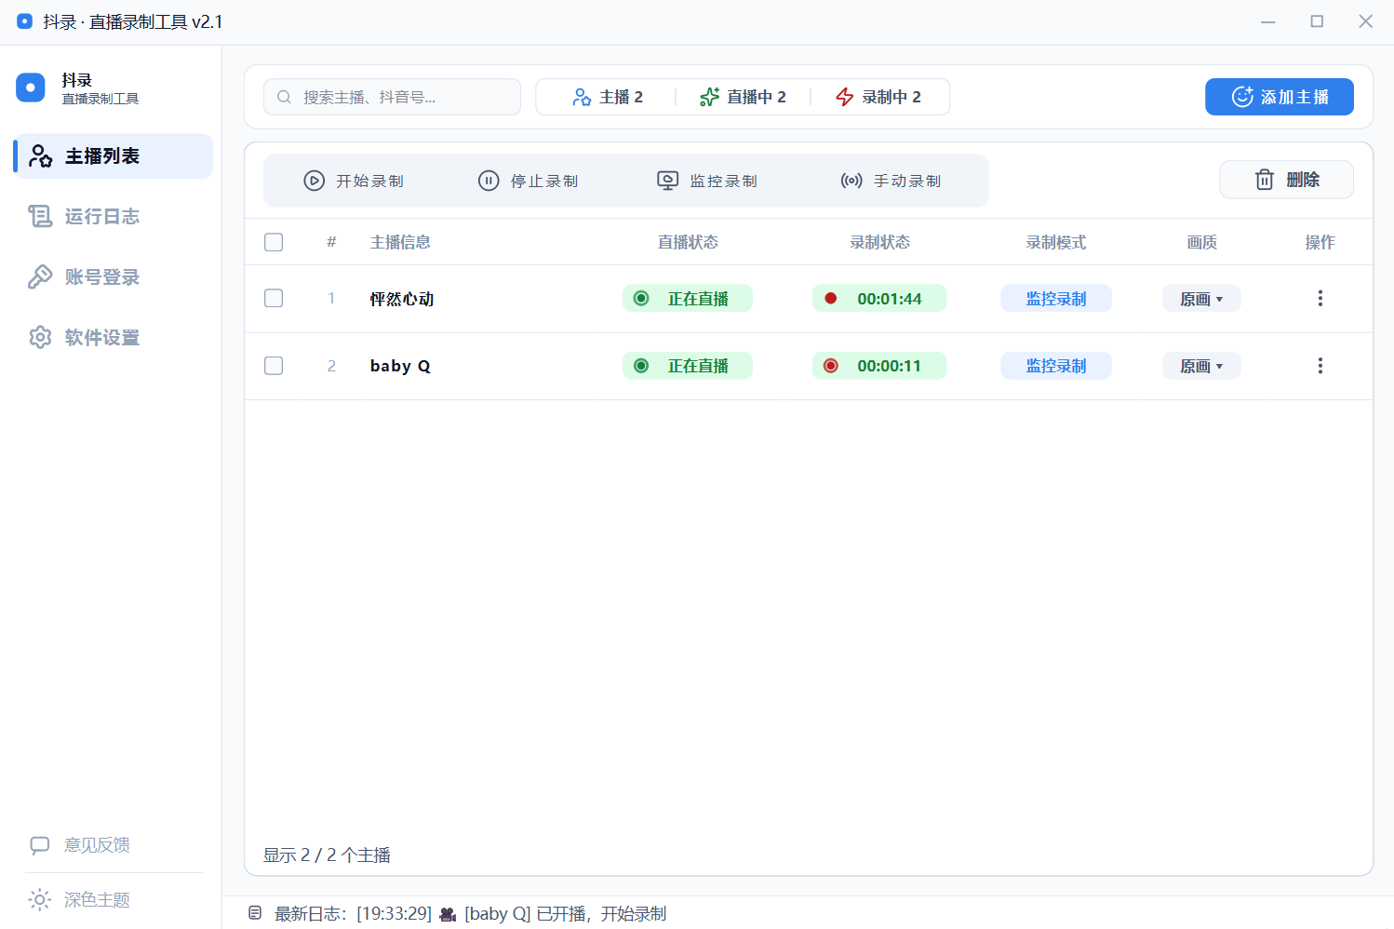The height and width of the screenshot is (929, 1394).
Task: Click the 录制模式 column header
Action: click(1056, 242)
